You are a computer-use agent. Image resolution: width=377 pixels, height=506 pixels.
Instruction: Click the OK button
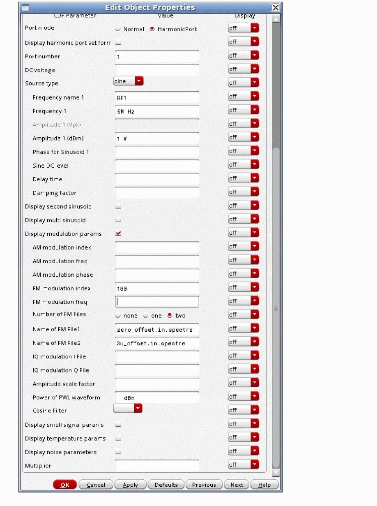click(65, 485)
